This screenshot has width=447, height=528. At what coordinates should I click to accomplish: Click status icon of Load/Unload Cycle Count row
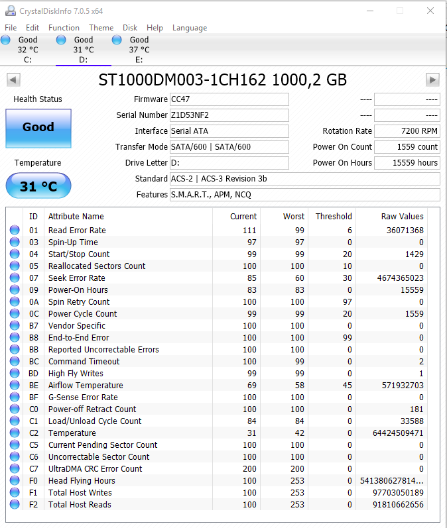point(15,421)
